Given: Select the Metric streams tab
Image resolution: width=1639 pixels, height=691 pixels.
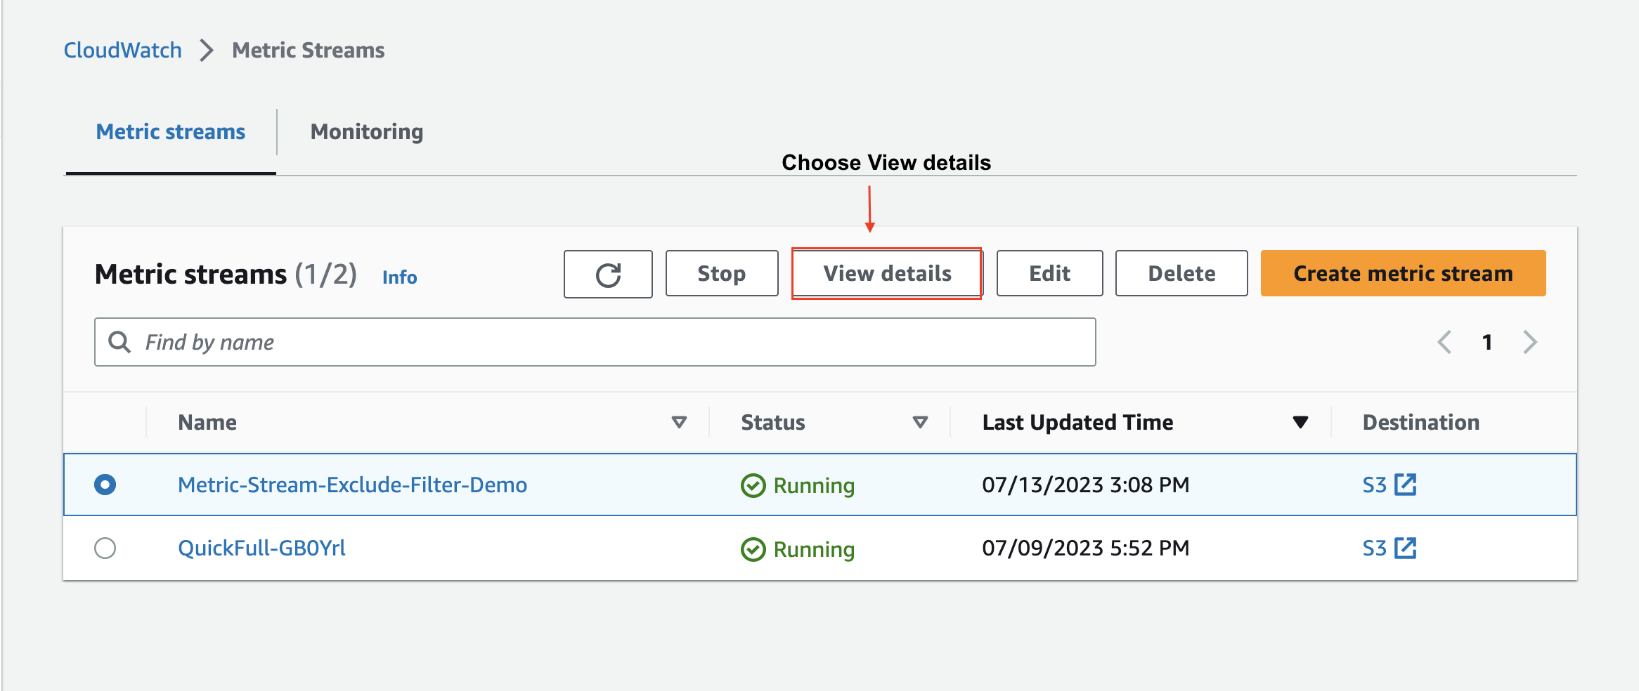Looking at the screenshot, I should pos(170,131).
